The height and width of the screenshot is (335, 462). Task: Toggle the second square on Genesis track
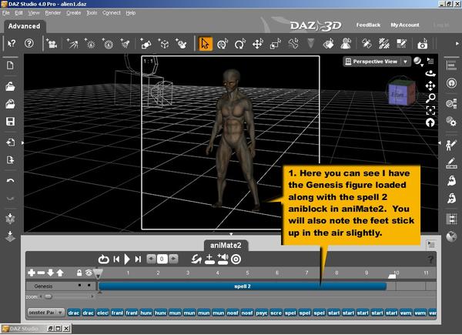pyautogui.click(x=89, y=285)
